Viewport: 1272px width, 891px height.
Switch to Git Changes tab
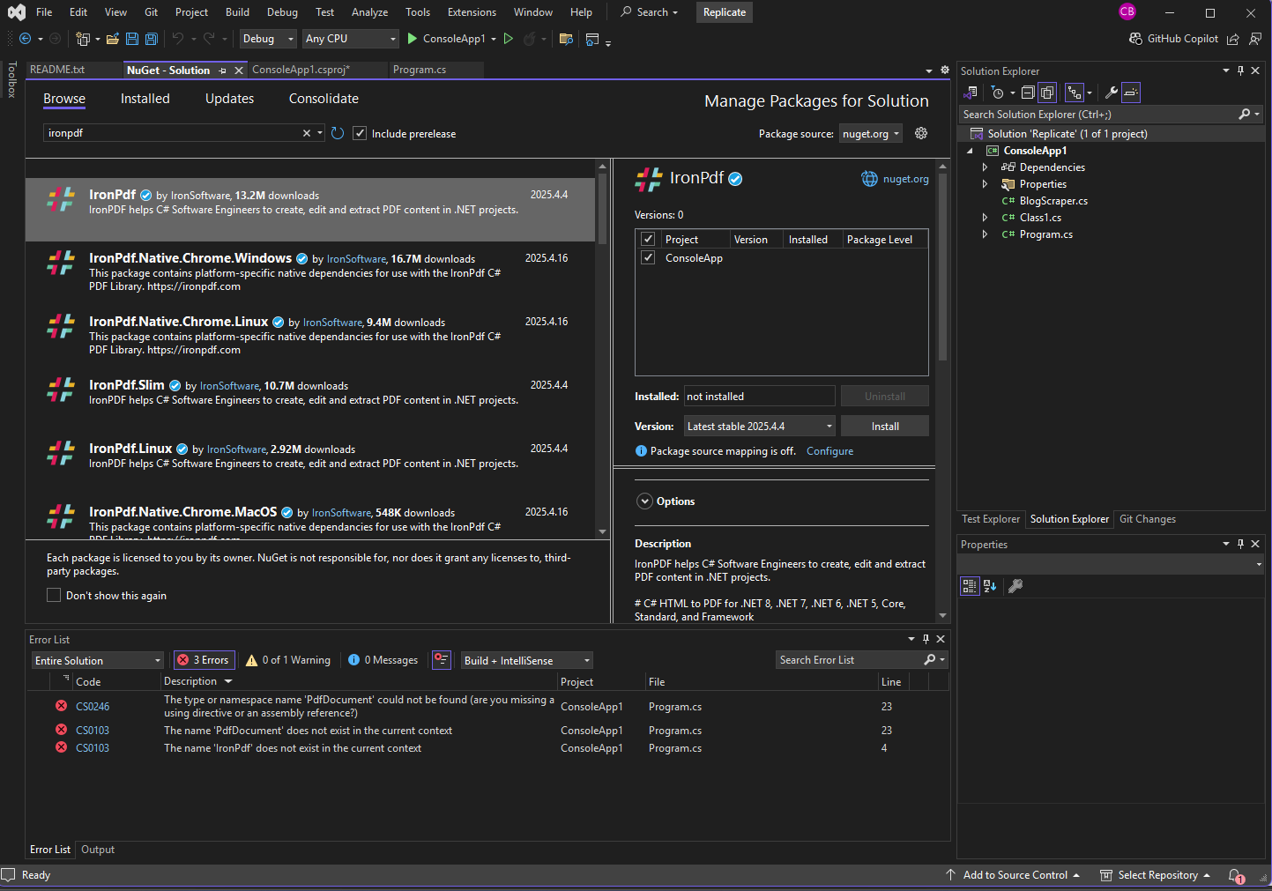1147,519
